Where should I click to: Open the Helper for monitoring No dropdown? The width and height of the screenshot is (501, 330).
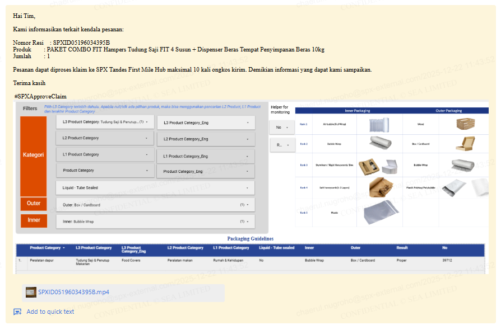(x=282, y=127)
